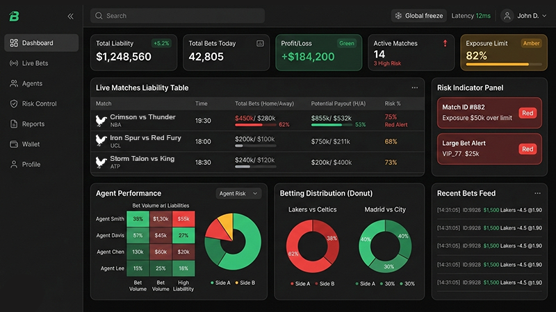Open Profile from the sidebar
Screen dimensions: 556x312
(42, 164)
